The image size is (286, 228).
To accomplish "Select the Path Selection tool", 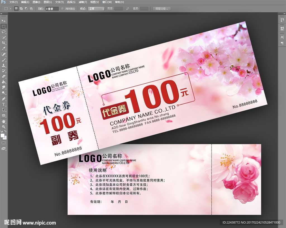I will [x=4, y=110].
